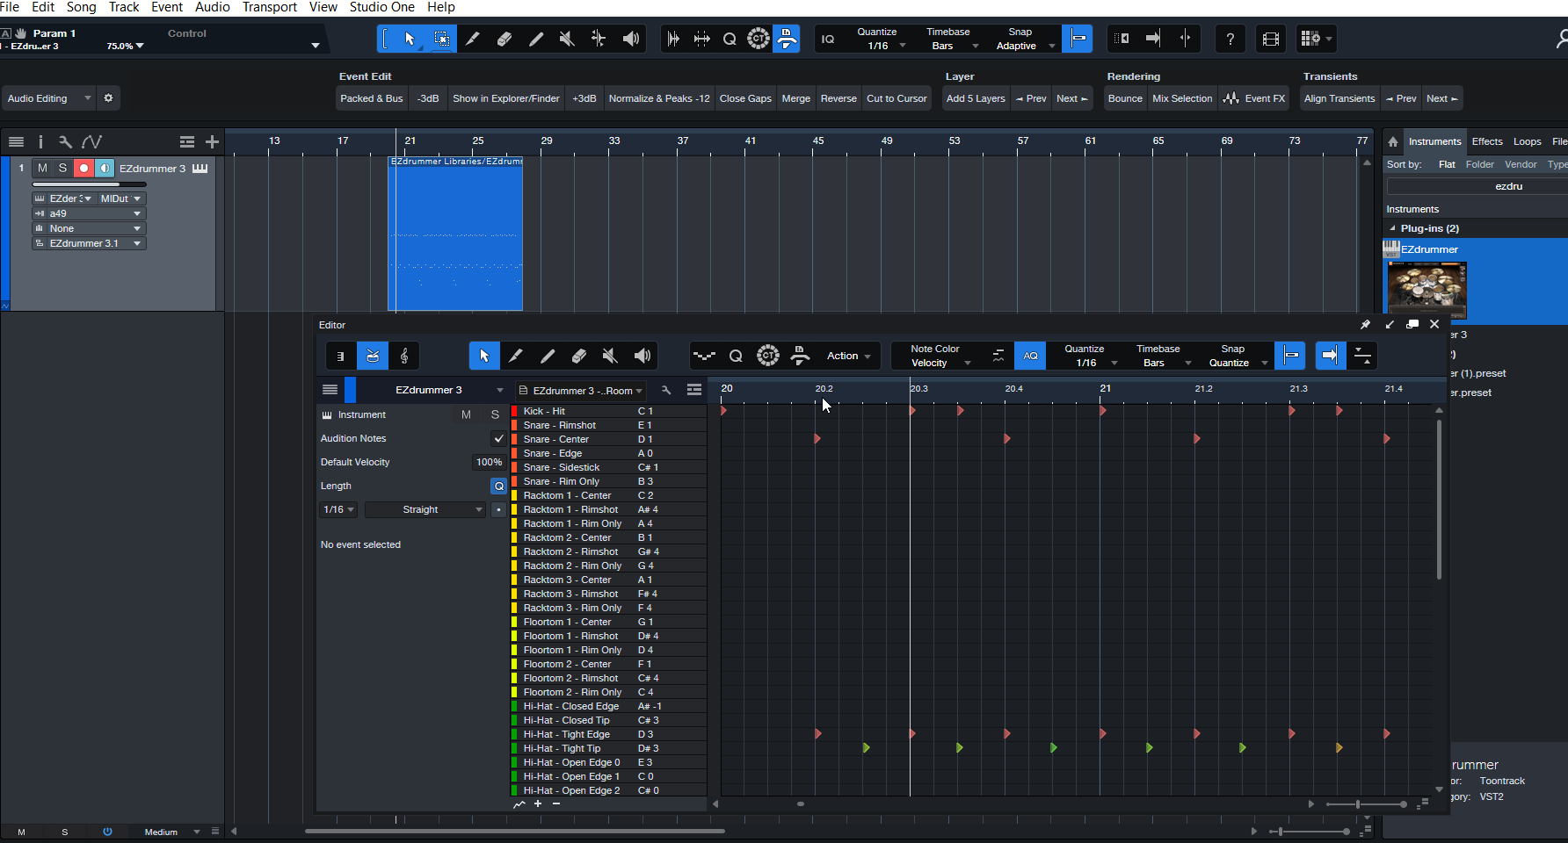Switch to Effects browser tab
The height and width of the screenshot is (843, 1568).
1487,141
